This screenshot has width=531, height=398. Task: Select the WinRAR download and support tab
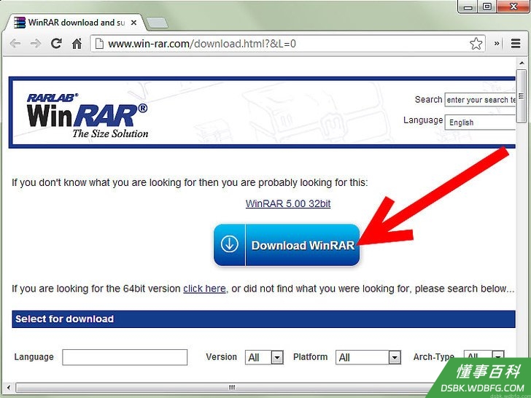(x=74, y=23)
